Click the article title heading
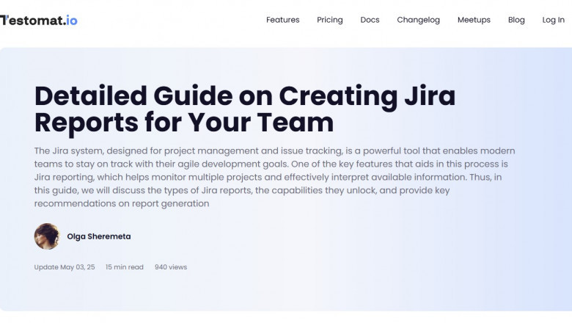Screen dimensions: 572x323 (245, 109)
